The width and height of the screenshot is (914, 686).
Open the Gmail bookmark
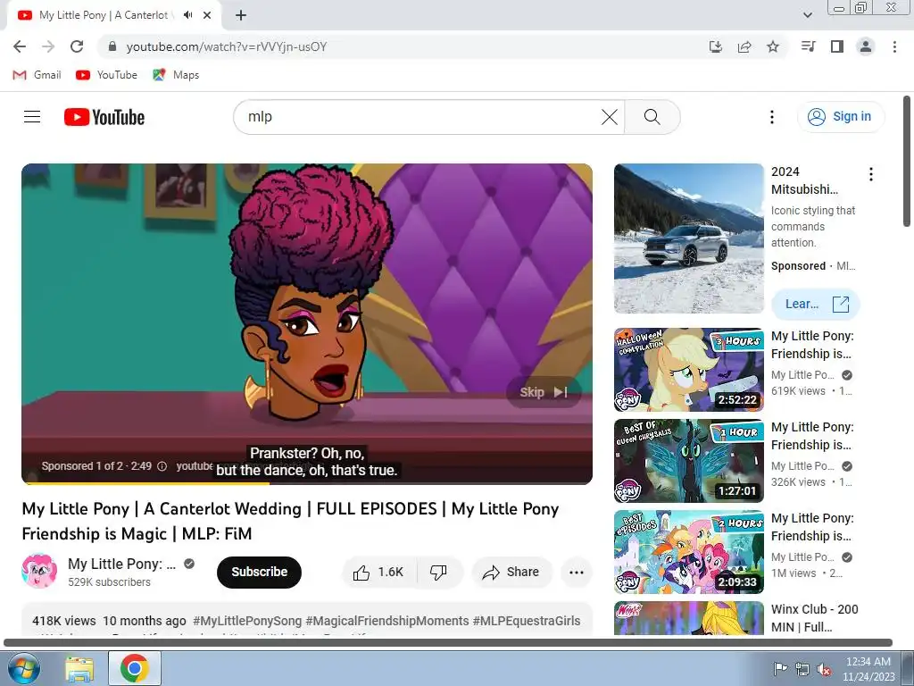point(37,75)
